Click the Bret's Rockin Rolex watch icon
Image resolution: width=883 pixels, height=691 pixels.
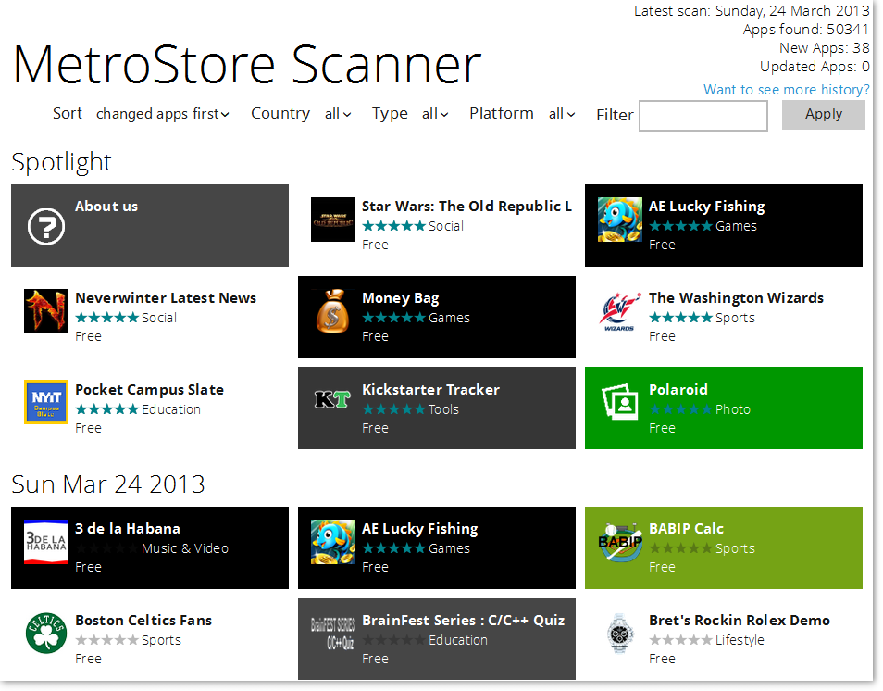[x=619, y=634]
